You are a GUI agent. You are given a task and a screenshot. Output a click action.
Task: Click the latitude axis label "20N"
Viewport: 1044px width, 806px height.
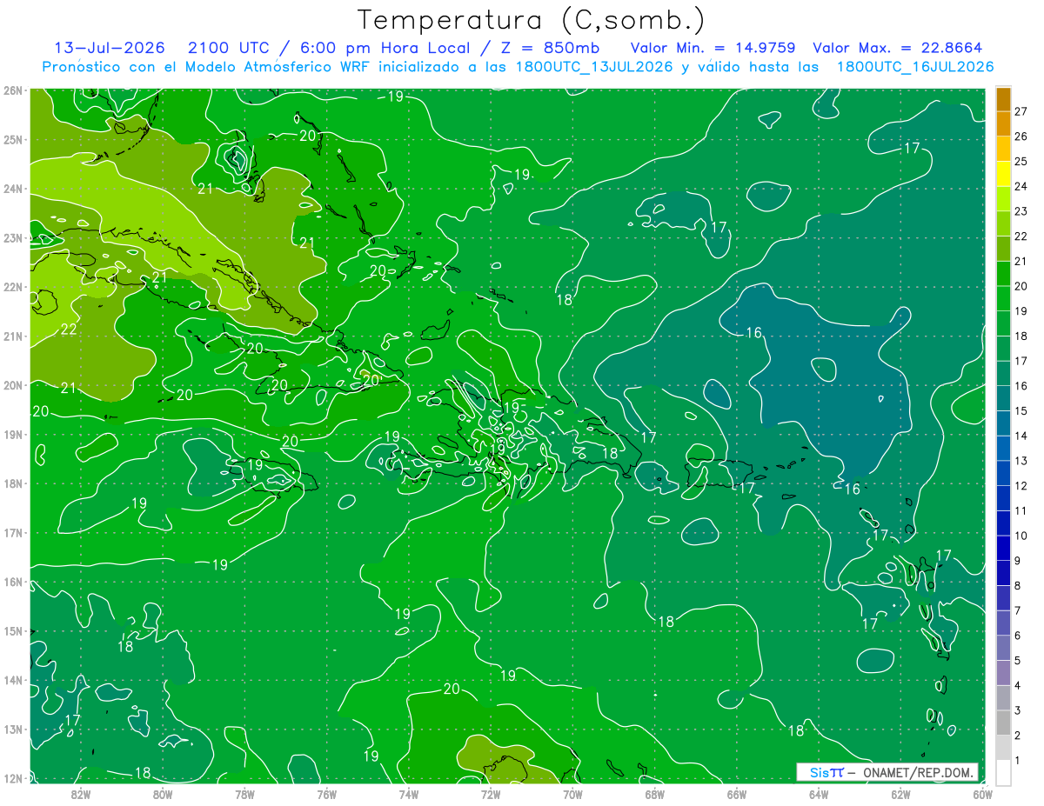pyautogui.click(x=12, y=385)
